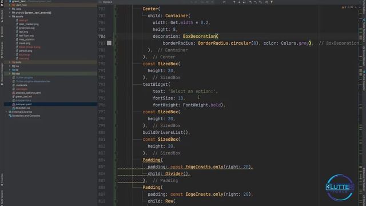Viewport: 366px width, 206px height.
Task: Open the Pull Requests tool window tab
Action: click(x=2, y=49)
